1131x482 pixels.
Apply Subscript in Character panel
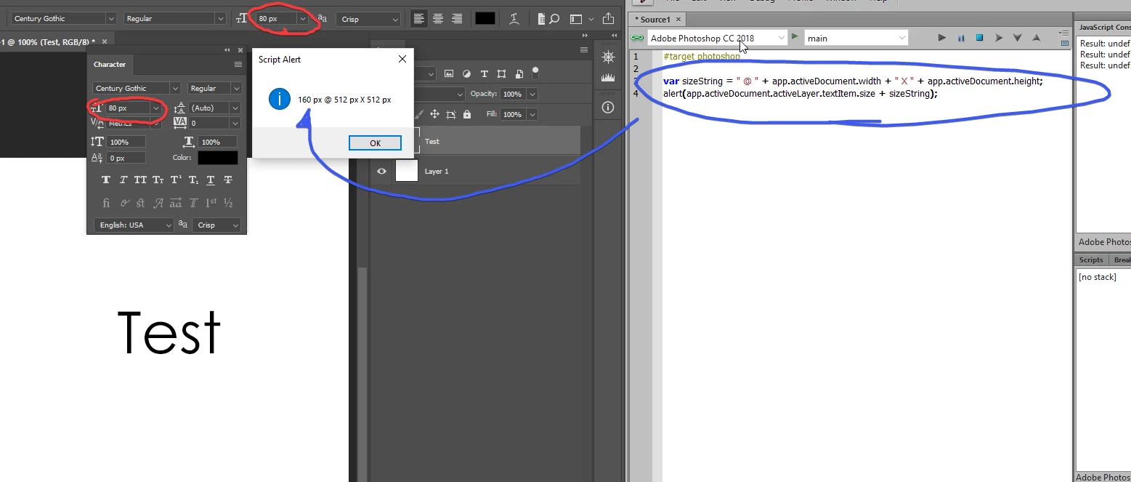pos(193,180)
